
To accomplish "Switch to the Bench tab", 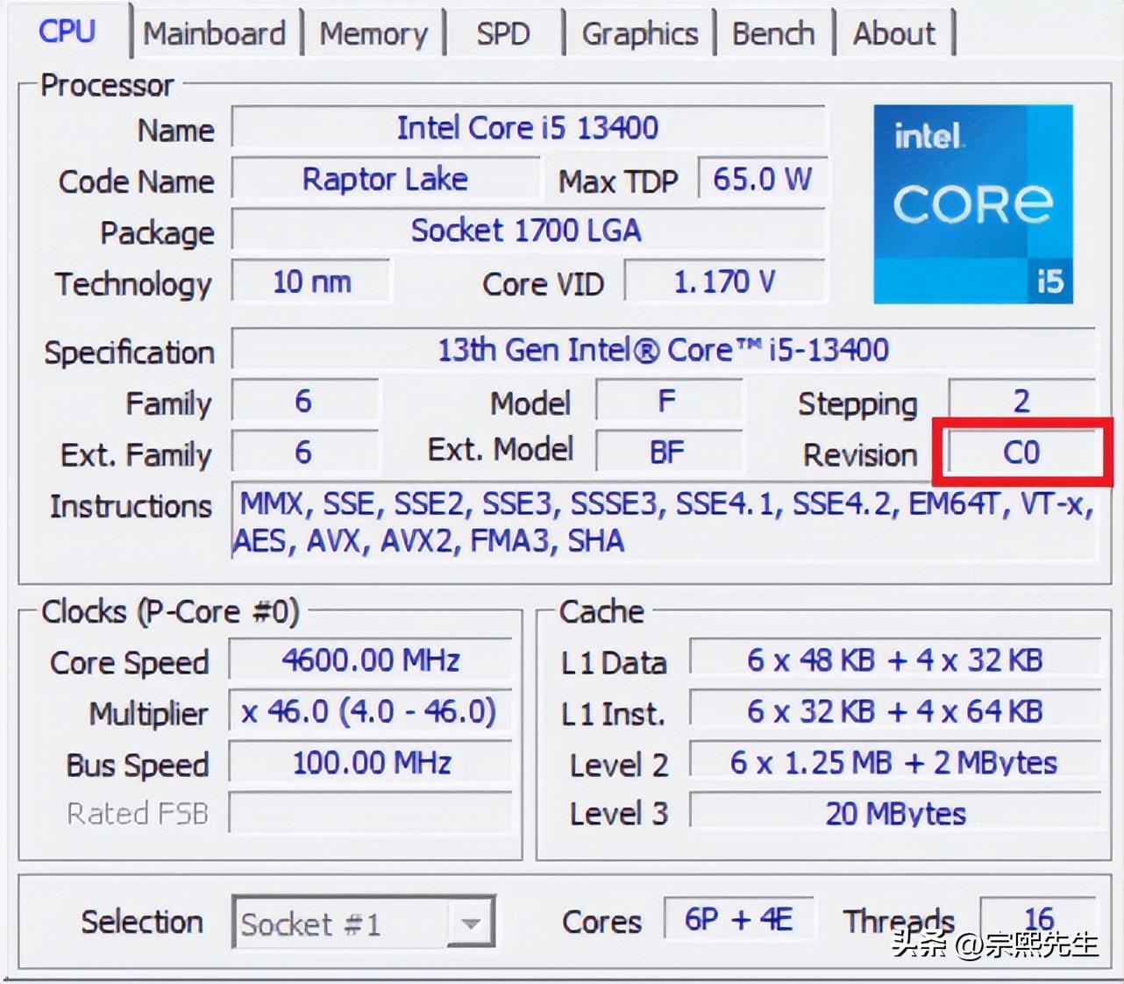I will (x=773, y=33).
